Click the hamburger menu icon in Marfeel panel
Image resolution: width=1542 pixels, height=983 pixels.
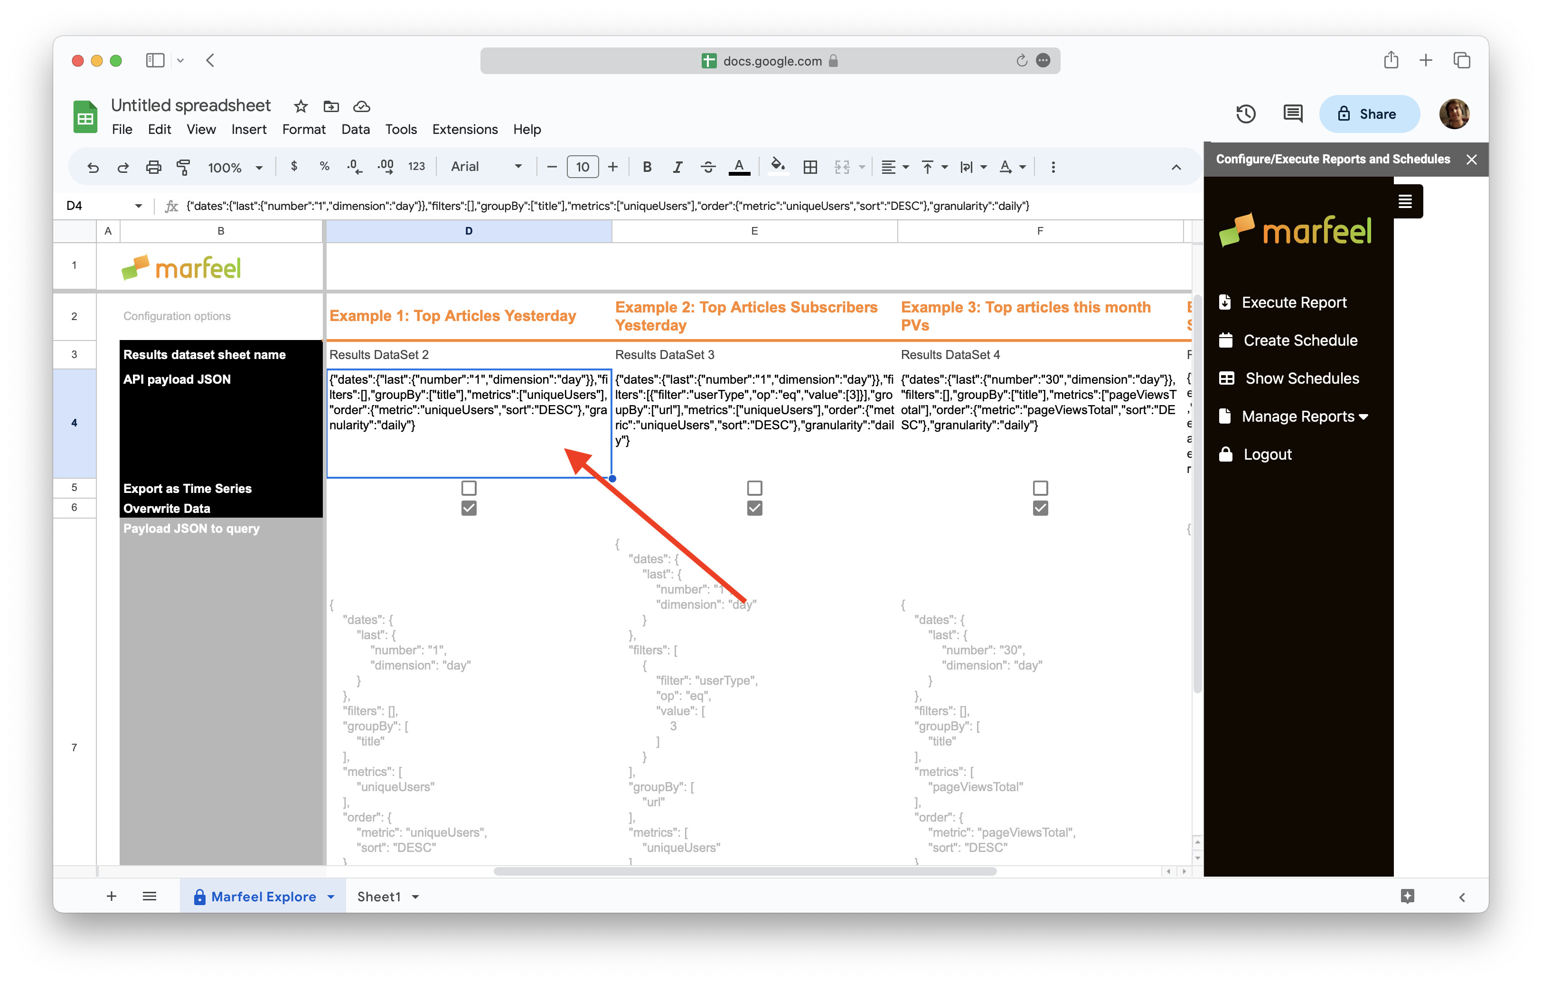coord(1406,201)
